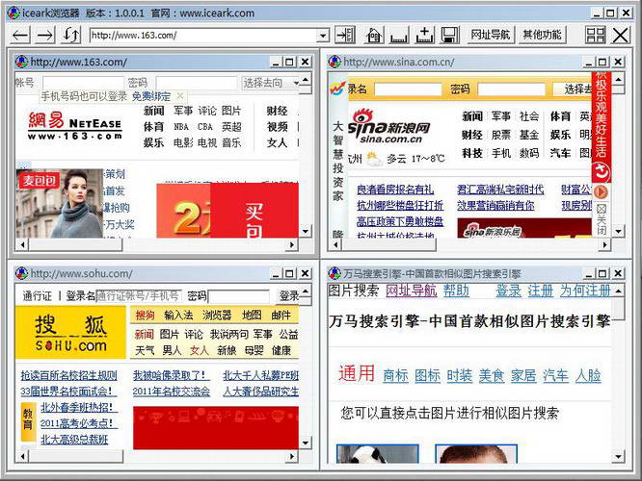Viewport: 642px width, 481px height.
Task: Select the 人脸 category in 万马 window
Action: coord(588,375)
